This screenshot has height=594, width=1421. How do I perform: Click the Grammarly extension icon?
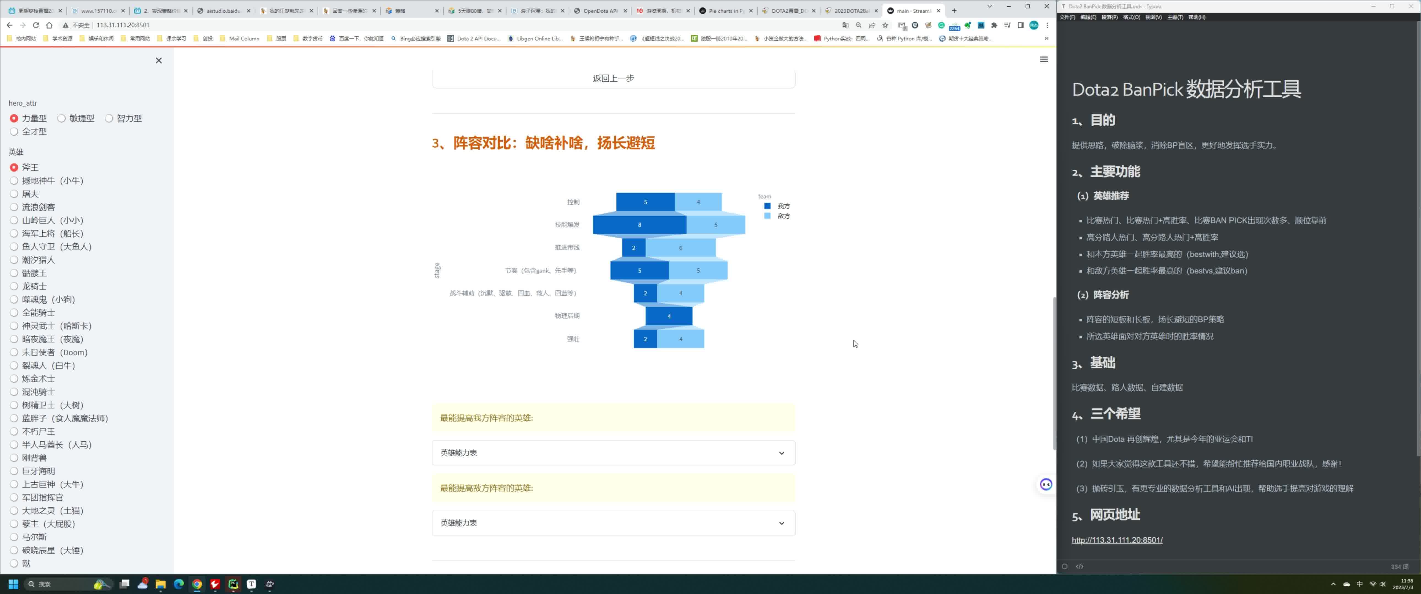(x=941, y=25)
